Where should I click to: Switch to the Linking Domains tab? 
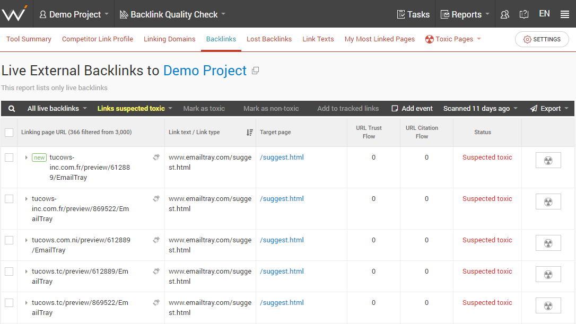tap(169, 39)
